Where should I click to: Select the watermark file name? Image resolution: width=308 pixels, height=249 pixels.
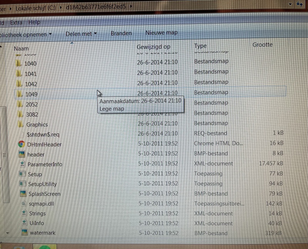point(43,233)
